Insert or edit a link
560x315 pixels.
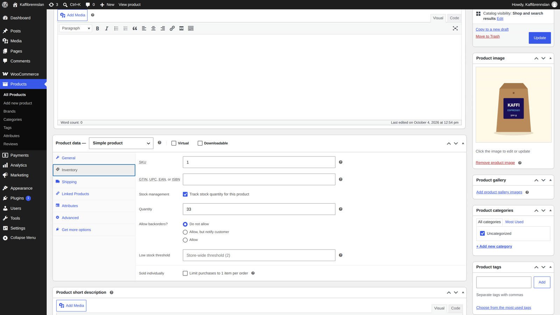click(x=172, y=28)
